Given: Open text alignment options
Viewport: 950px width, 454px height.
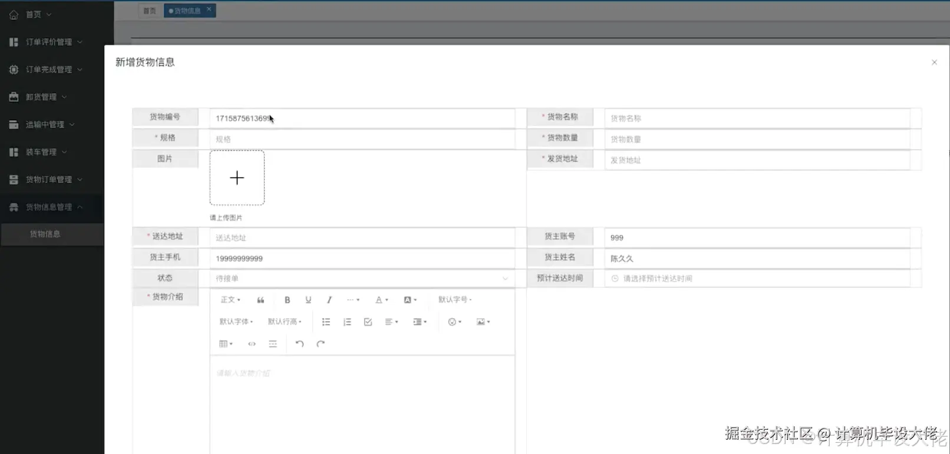Looking at the screenshot, I should pos(391,322).
